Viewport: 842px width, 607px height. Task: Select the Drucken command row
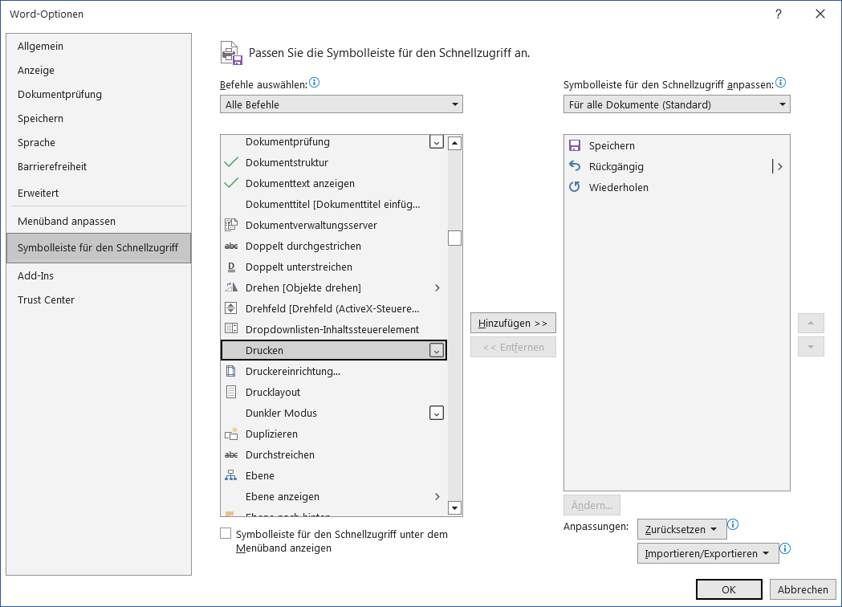tap(333, 350)
